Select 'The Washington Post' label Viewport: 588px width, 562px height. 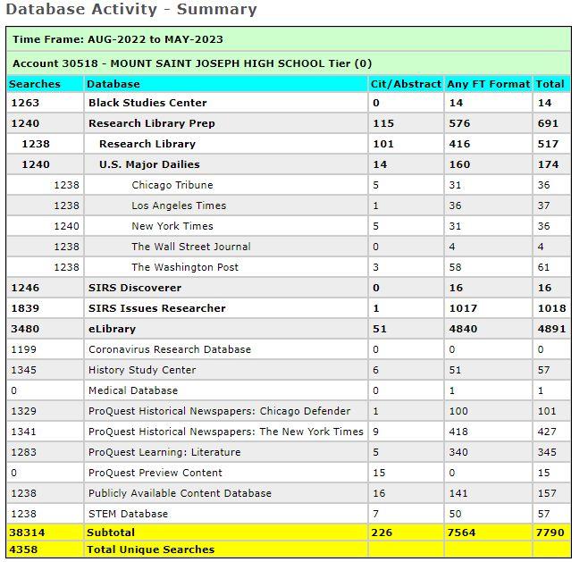[x=184, y=267]
